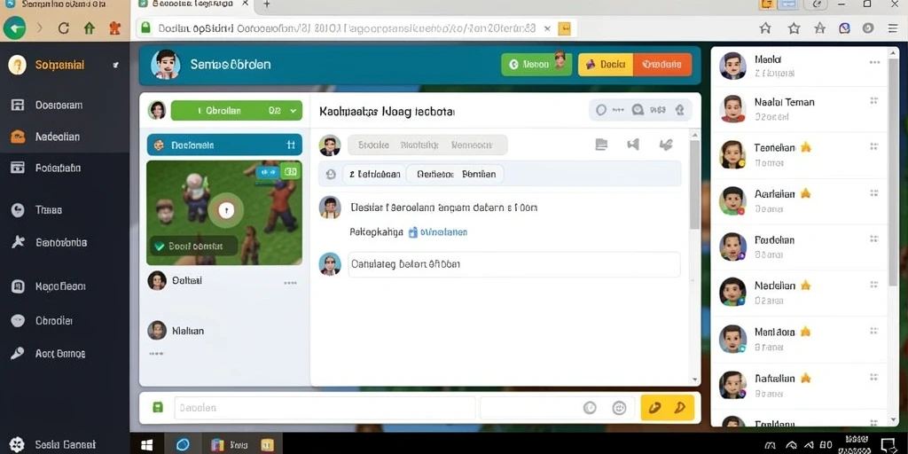Open Doeroeram in the left sidebar
The width and height of the screenshot is (908, 454).
pos(59,105)
